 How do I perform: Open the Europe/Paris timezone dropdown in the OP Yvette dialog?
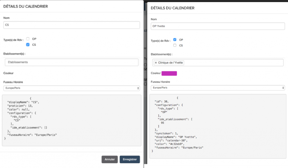coord(218,88)
